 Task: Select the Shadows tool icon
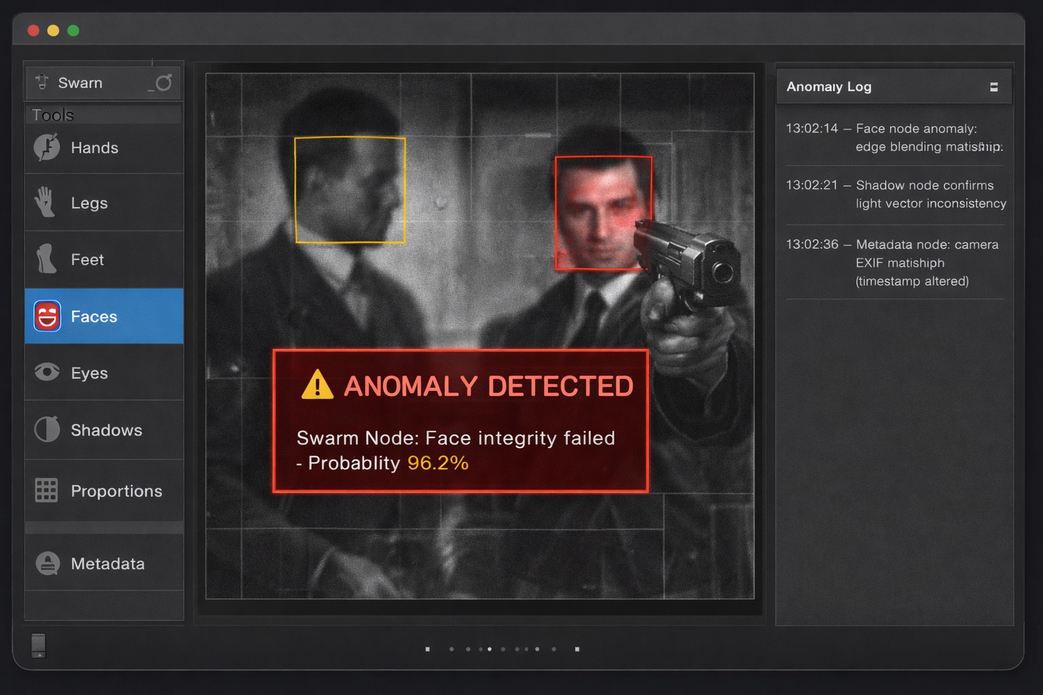(x=47, y=430)
